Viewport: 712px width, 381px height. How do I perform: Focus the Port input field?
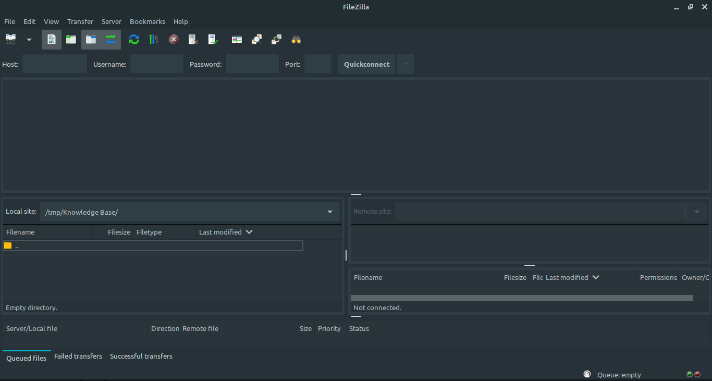coord(318,64)
